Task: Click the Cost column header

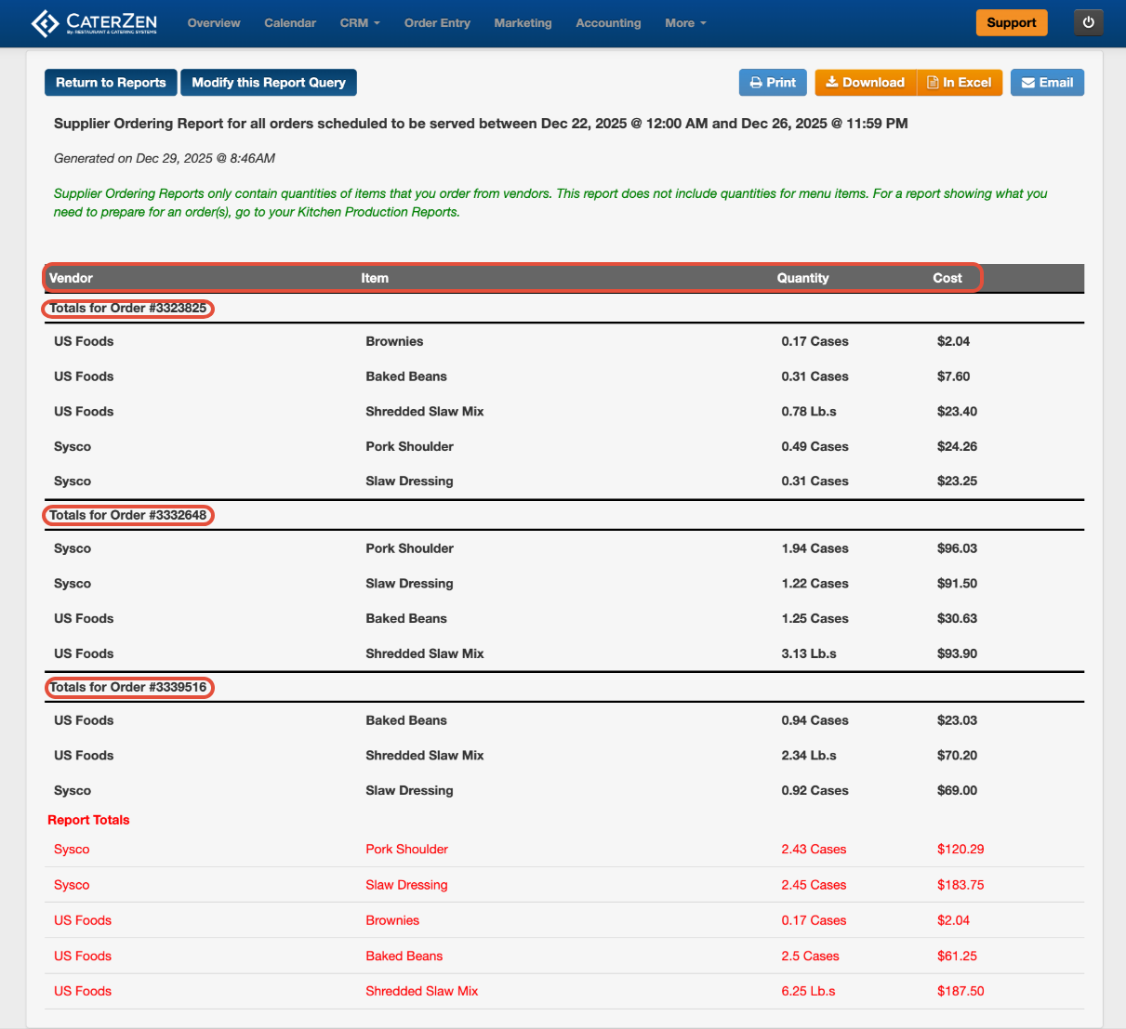Action: (947, 278)
